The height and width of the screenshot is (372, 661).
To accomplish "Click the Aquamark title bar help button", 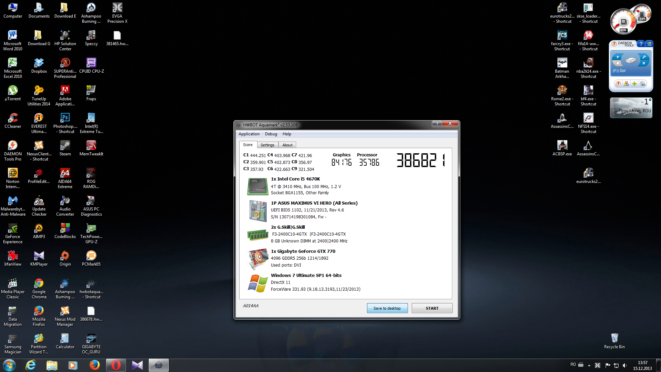I will [x=437, y=123].
